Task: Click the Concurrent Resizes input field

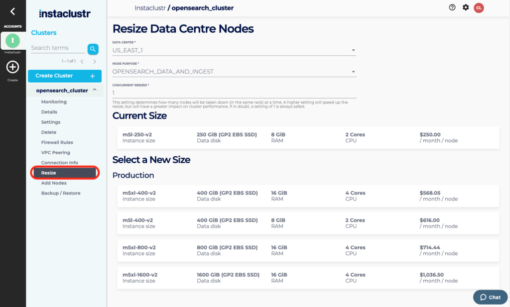Action: [234, 93]
